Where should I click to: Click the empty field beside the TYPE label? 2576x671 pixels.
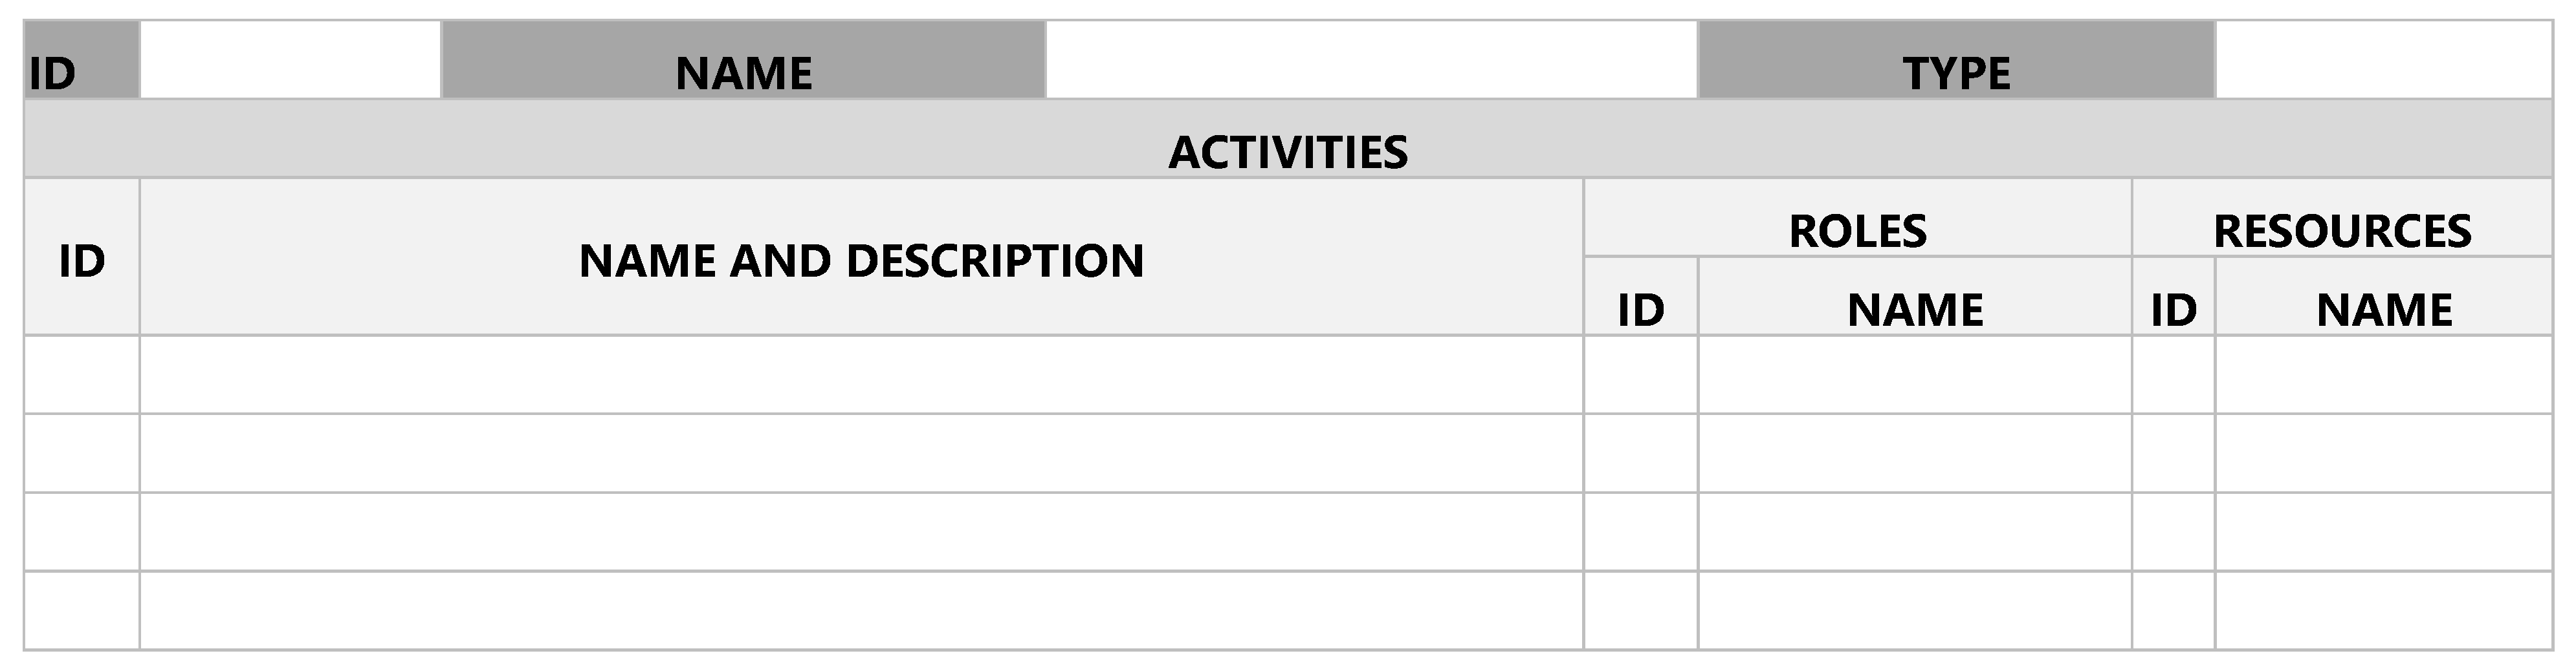pyautogui.click(x=2383, y=60)
